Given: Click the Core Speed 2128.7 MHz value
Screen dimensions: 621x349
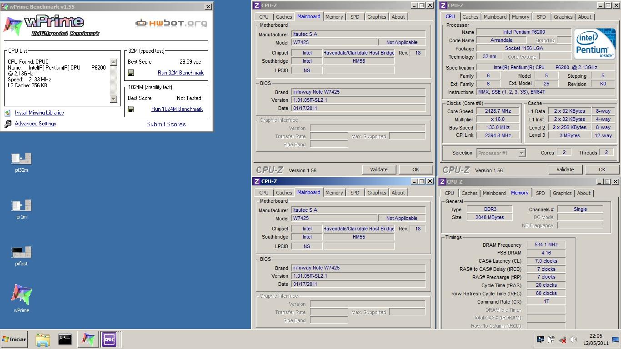Looking at the screenshot, I should pyautogui.click(x=498, y=111).
